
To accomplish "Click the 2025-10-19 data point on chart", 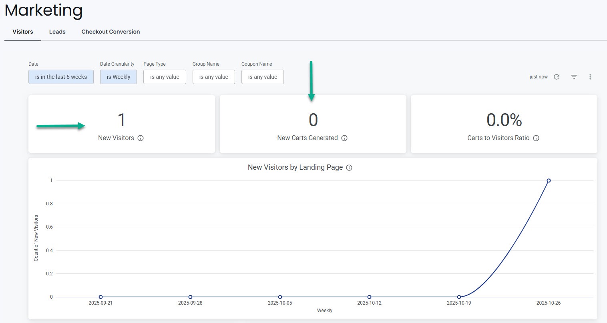I will (x=459, y=297).
